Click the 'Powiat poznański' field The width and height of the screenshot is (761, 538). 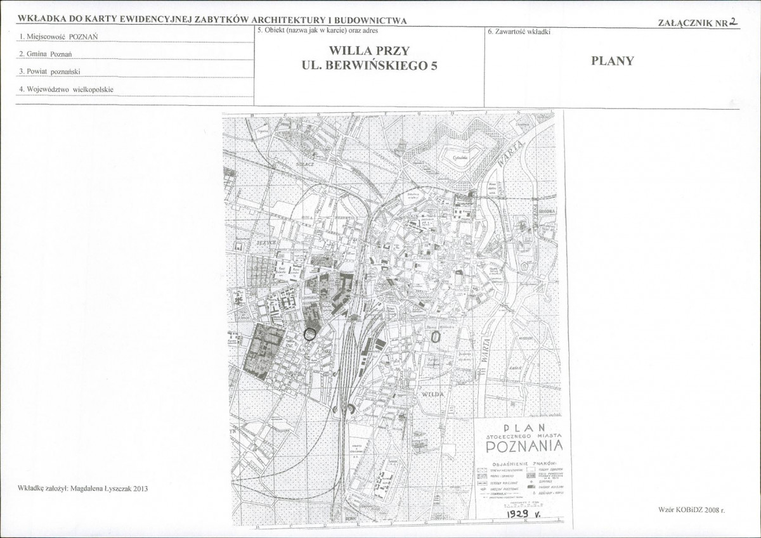pyautogui.click(x=134, y=72)
